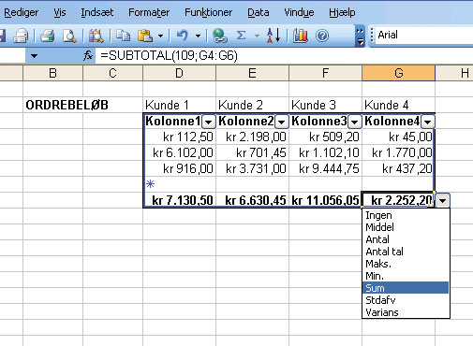Screen dimensions: 473x346
Task: Select the Kunde 3 cell
Action: (326, 105)
